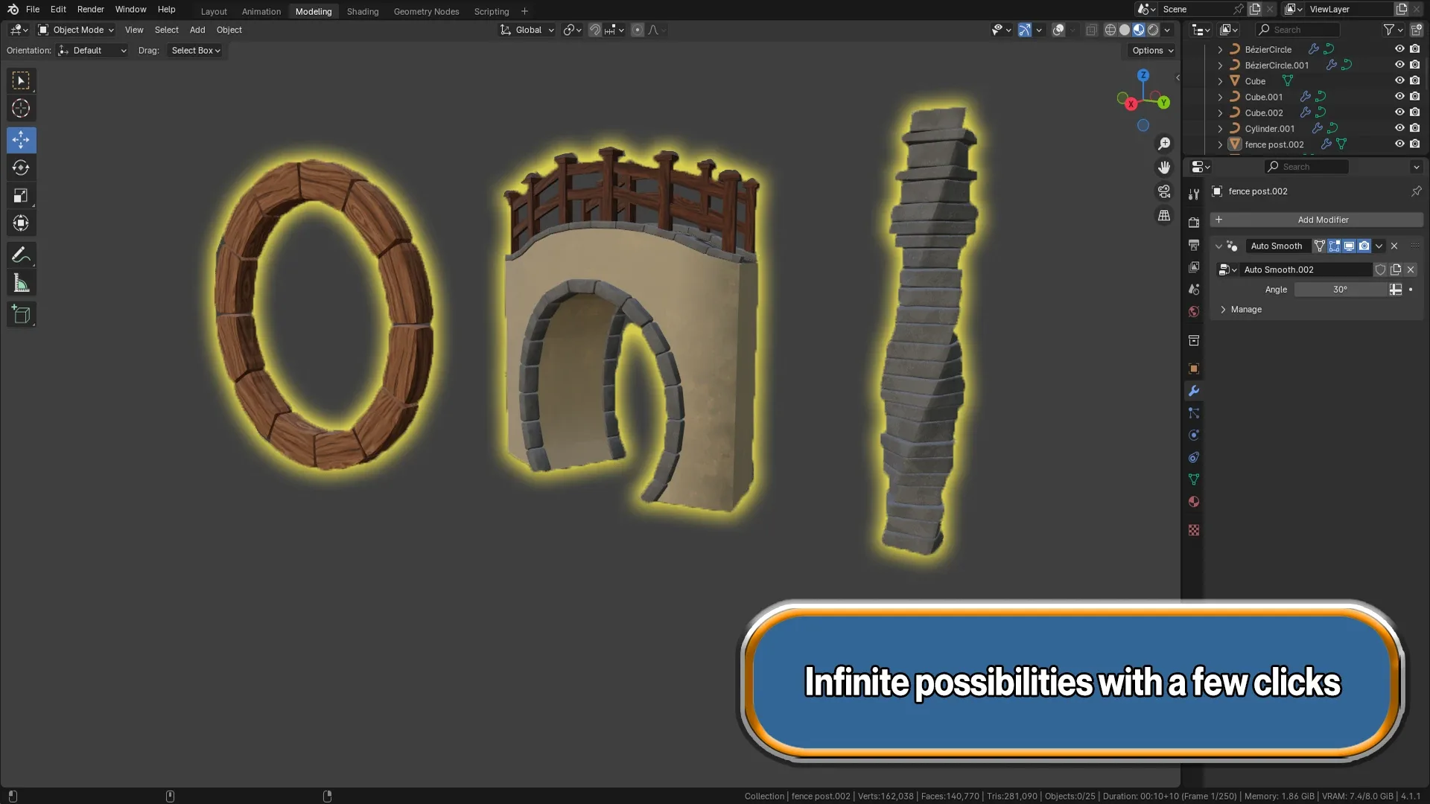Enable Wireframe viewport shading
The height and width of the screenshot is (804, 1430).
pyautogui.click(x=1109, y=30)
